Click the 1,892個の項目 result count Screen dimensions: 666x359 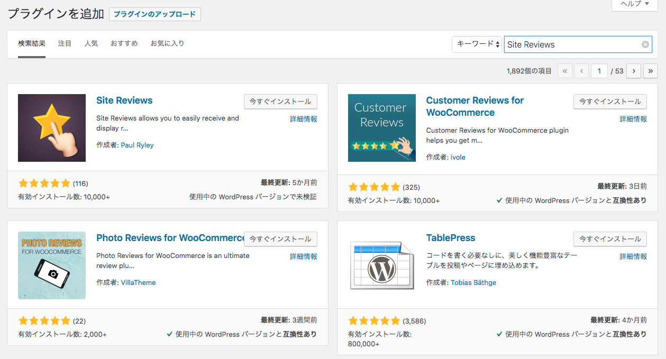(529, 71)
